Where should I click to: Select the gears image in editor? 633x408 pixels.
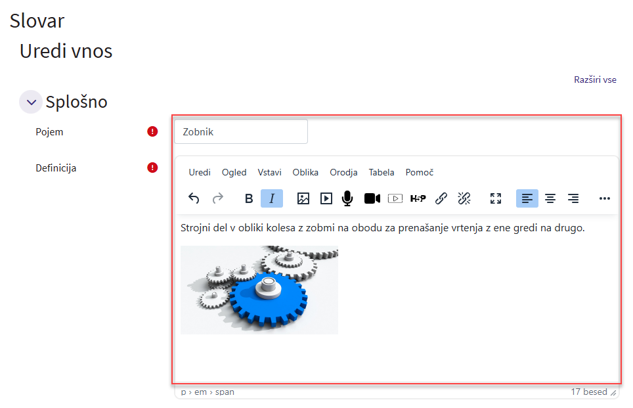coord(259,290)
